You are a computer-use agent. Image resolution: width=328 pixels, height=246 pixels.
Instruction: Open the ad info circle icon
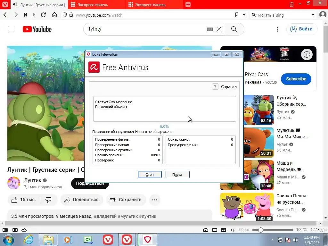307,54
